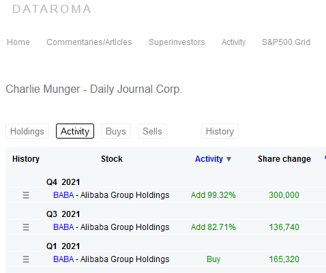Switch to Buys tab
Image resolution: width=326 pixels, height=273 pixels.
(116, 131)
